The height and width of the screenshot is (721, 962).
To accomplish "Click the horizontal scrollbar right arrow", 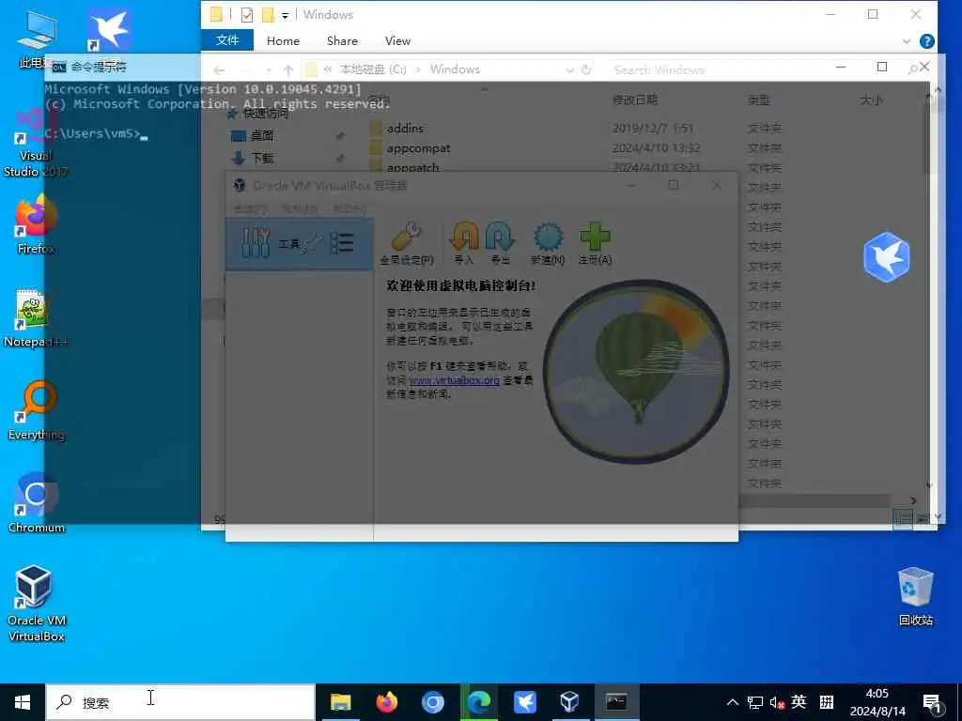I will [x=913, y=501].
